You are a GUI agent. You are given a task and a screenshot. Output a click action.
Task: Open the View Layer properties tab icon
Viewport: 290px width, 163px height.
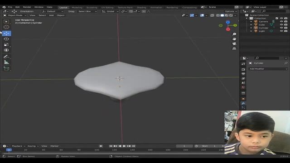point(243,78)
